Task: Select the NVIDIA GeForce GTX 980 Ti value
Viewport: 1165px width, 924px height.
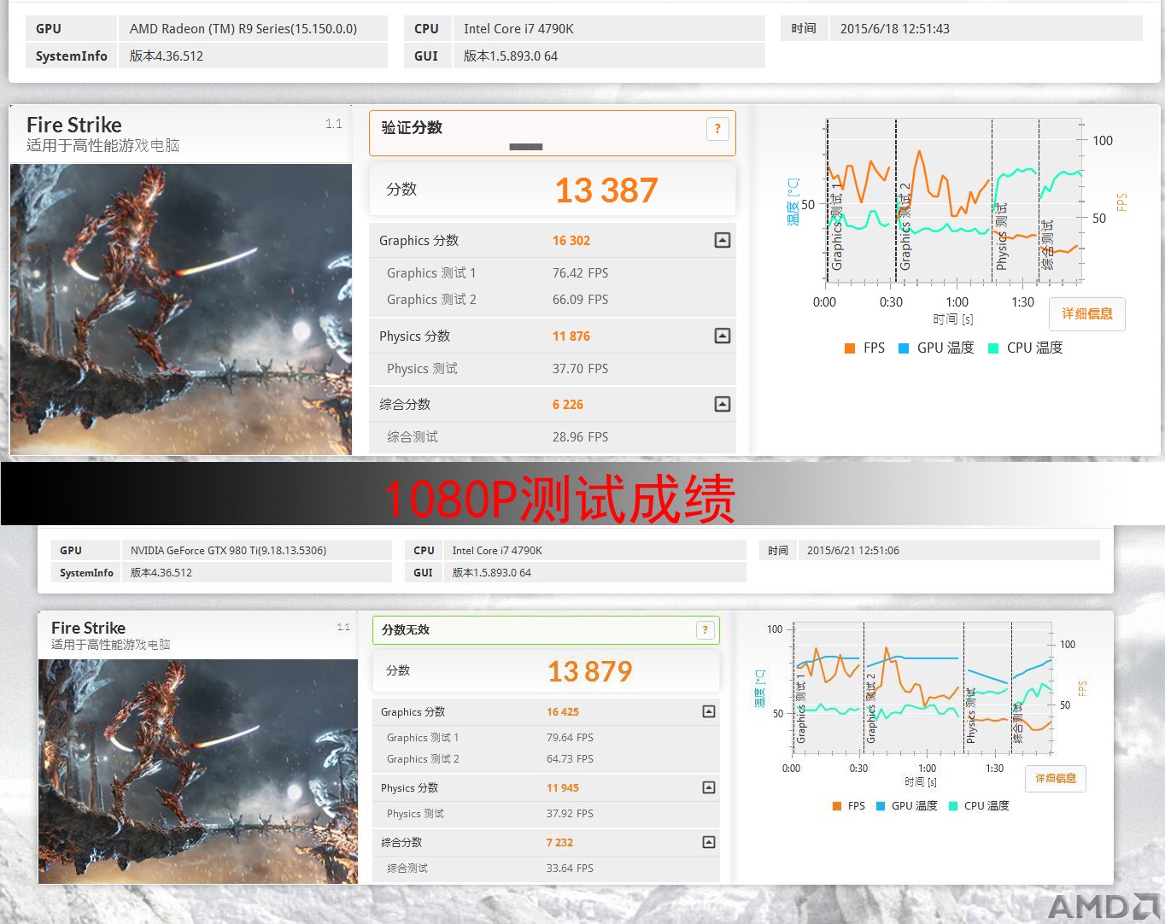Action: (229, 550)
